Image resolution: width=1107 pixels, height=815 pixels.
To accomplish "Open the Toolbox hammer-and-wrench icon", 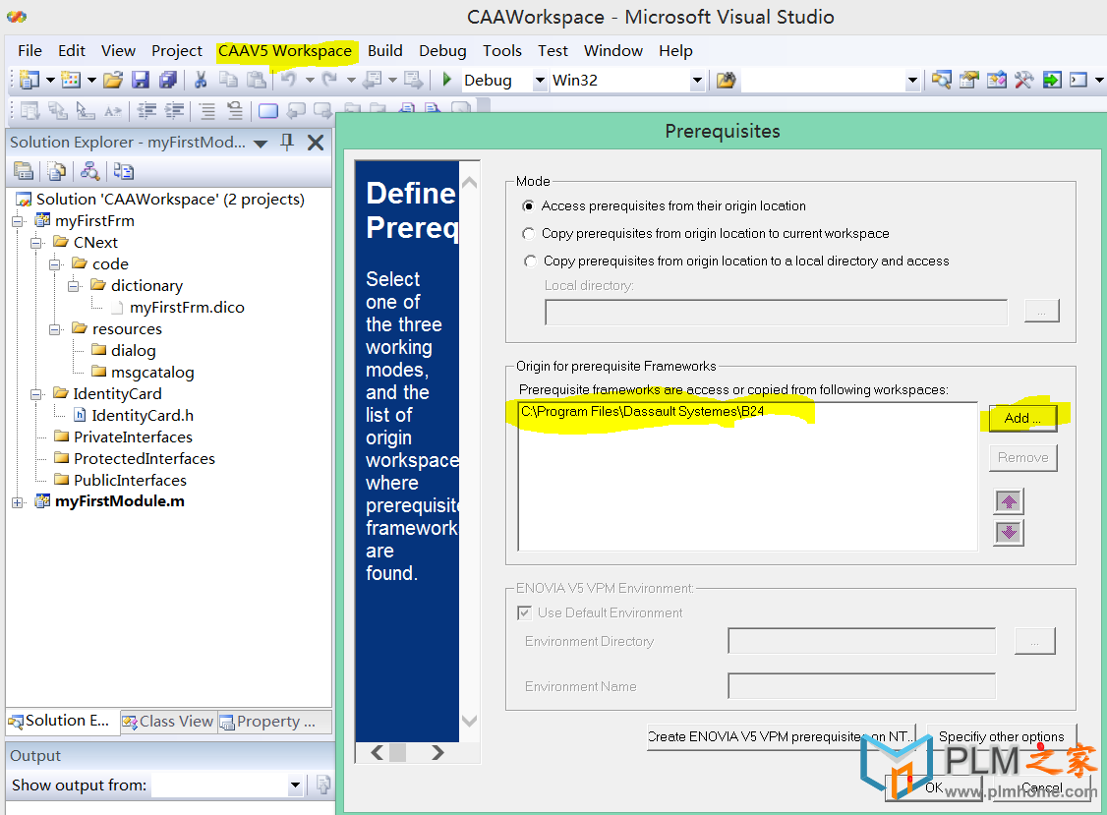I will click(1023, 80).
